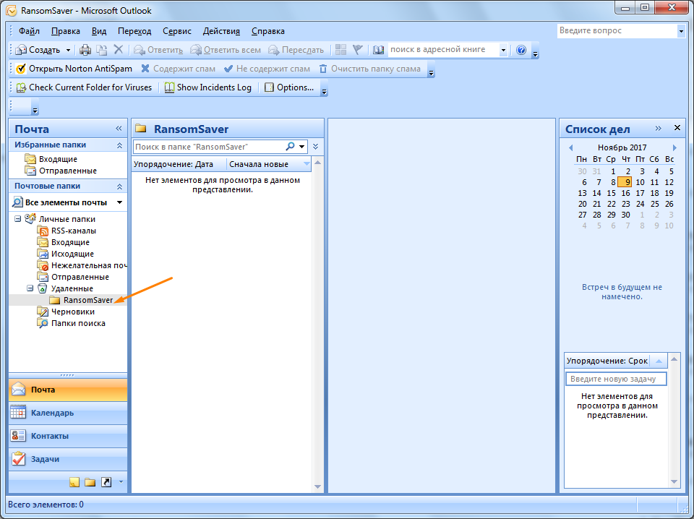Click Очистить папку спама button
Screen dimensions: 694x519
369,69
